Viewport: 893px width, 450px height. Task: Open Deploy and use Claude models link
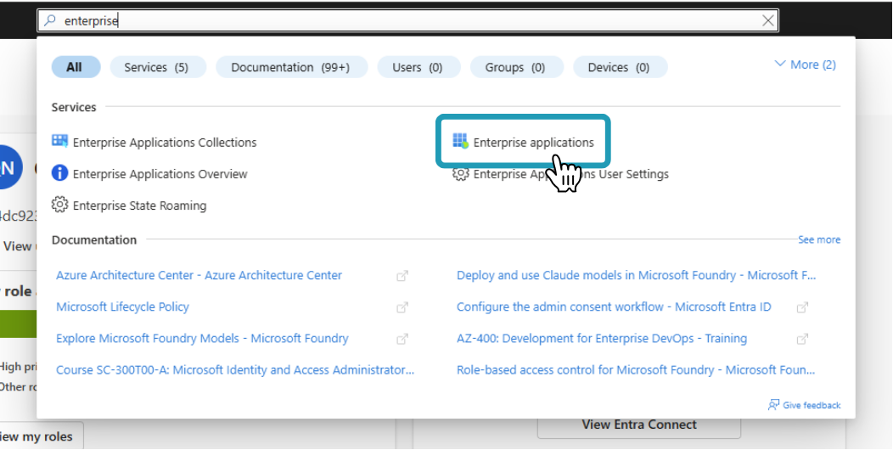[636, 275]
